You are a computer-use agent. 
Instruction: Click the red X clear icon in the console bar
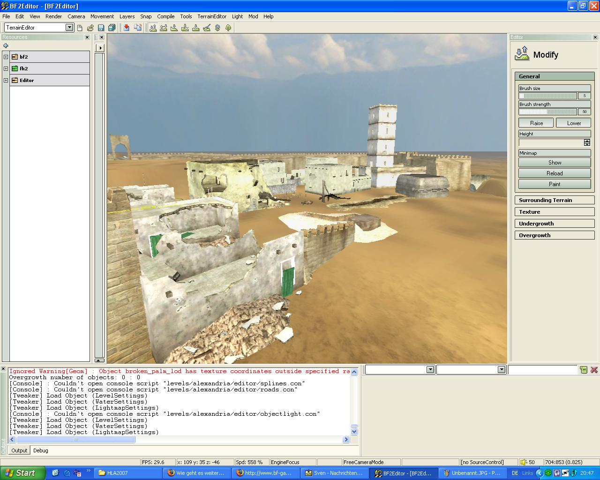click(x=594, y=370)
